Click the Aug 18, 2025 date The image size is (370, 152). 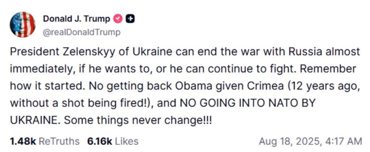pyautogui.click(x=289, y=141)
